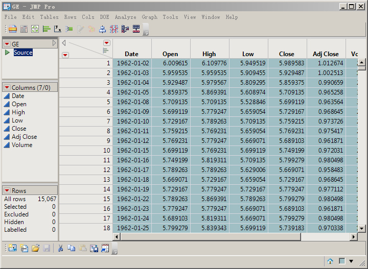Screen dimensions: 368x269
Task: Open the Columns (7/0) red triangle menu
Action: [x=7, y=88]
